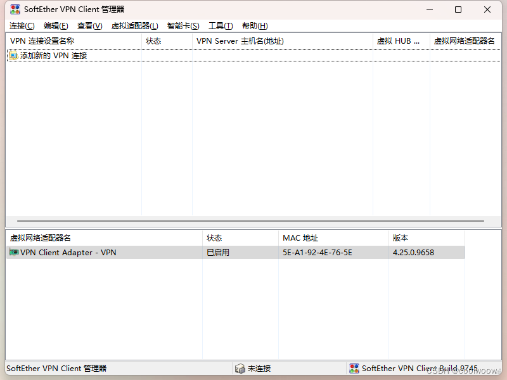Click the SoftEther VPN Client Build 9745 text
This screenshot has height=380, width=507.
[x=420, y=369]
